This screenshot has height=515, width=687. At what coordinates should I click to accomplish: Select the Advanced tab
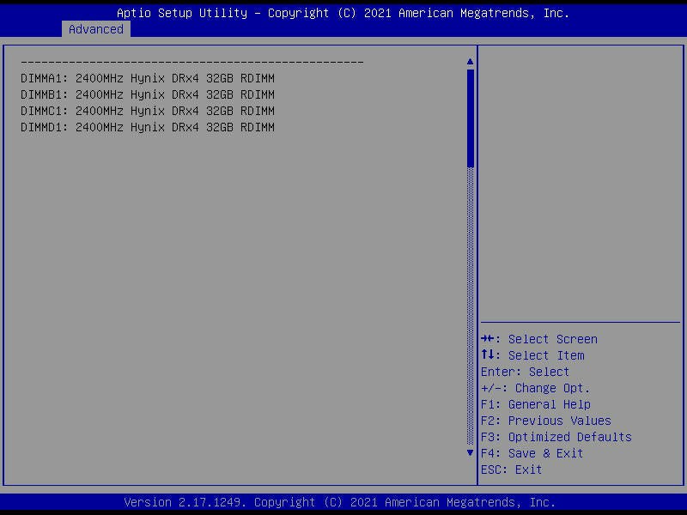(x=96, y=29)
